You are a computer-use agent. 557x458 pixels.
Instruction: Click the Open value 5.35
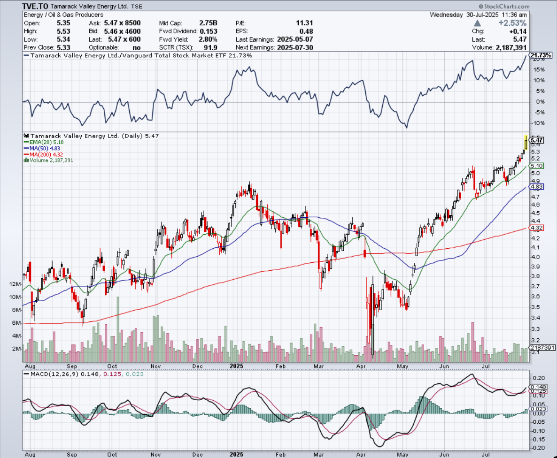tap(63, 23)
